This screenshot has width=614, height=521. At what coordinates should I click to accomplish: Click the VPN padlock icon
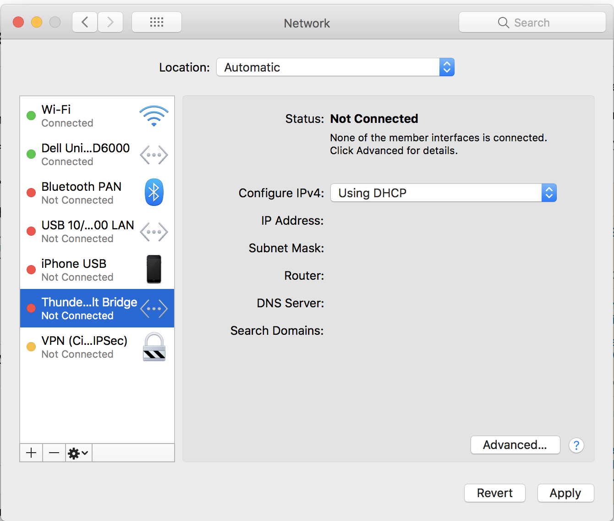click(x=154, y=347)
